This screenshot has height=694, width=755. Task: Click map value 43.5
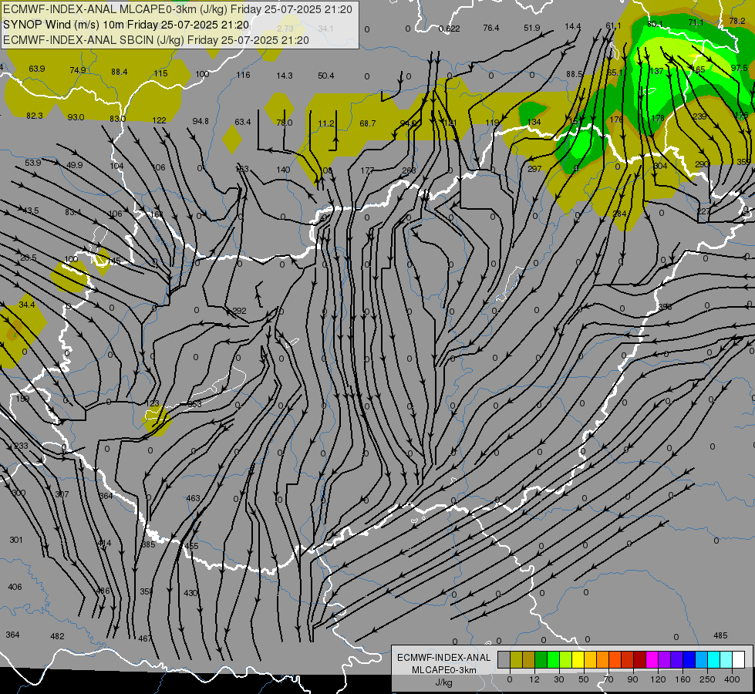[30, 211]
